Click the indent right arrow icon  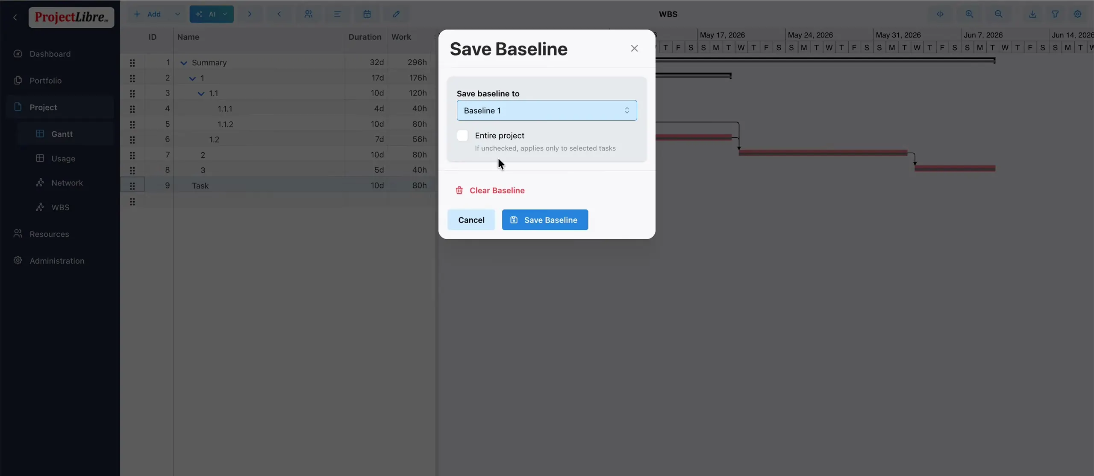pyautogui.click(x=250, y=14)
